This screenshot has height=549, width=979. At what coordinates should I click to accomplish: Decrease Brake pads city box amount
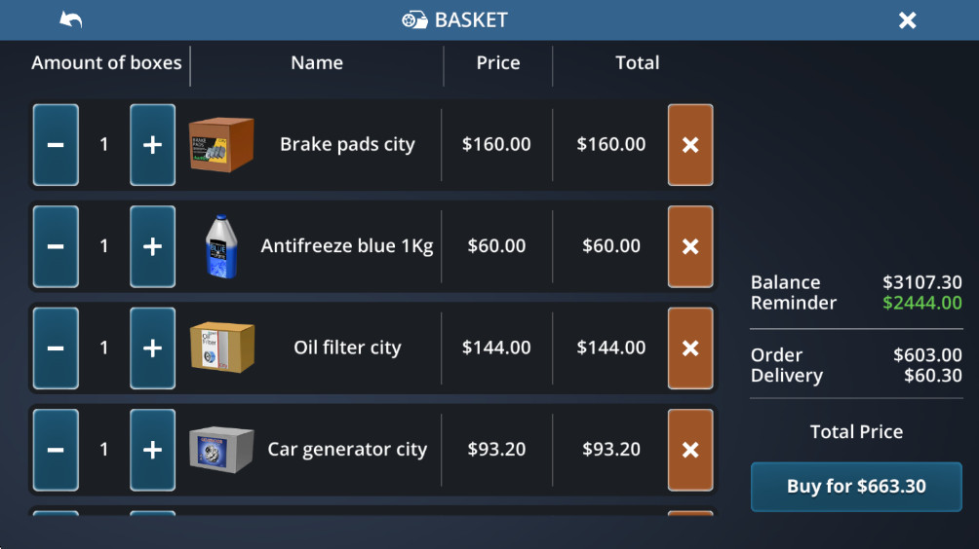tap(56, 145)
